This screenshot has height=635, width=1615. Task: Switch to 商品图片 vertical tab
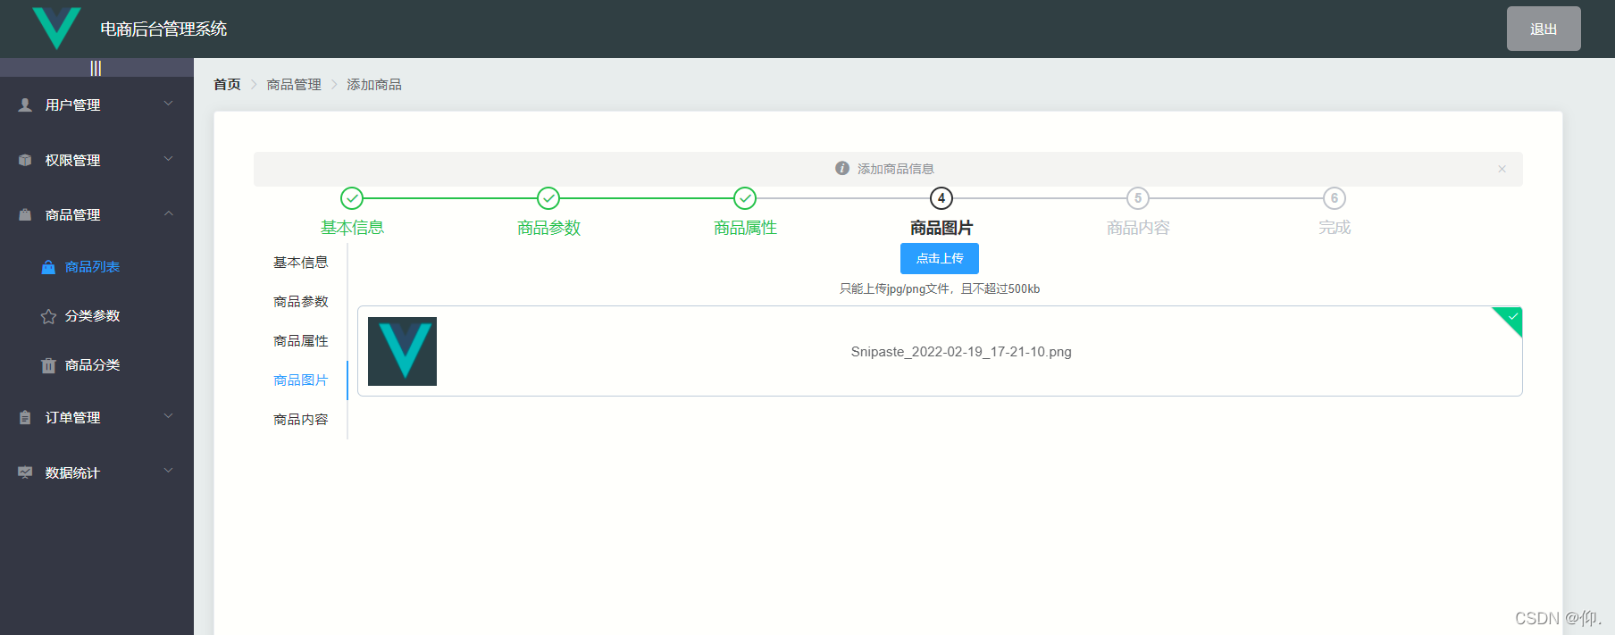[301, 380]
